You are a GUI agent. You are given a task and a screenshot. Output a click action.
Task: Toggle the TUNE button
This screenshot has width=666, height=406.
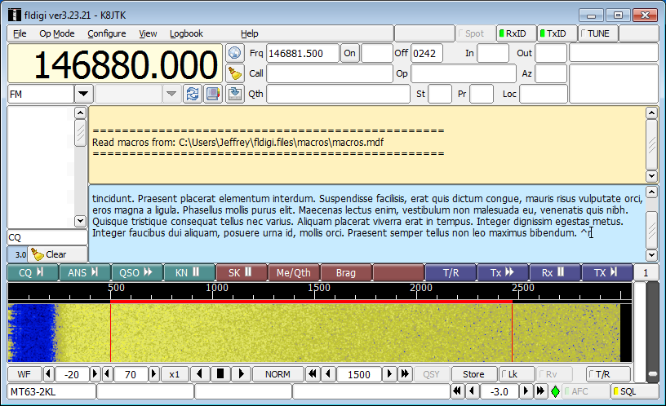[598, 33]
